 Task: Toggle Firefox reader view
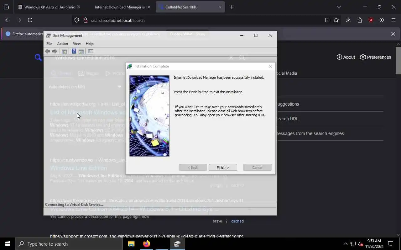coord(327,20)
